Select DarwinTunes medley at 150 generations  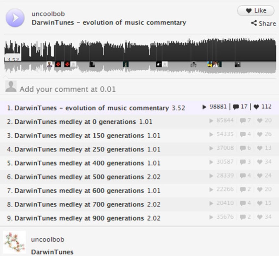click(79, 136)
